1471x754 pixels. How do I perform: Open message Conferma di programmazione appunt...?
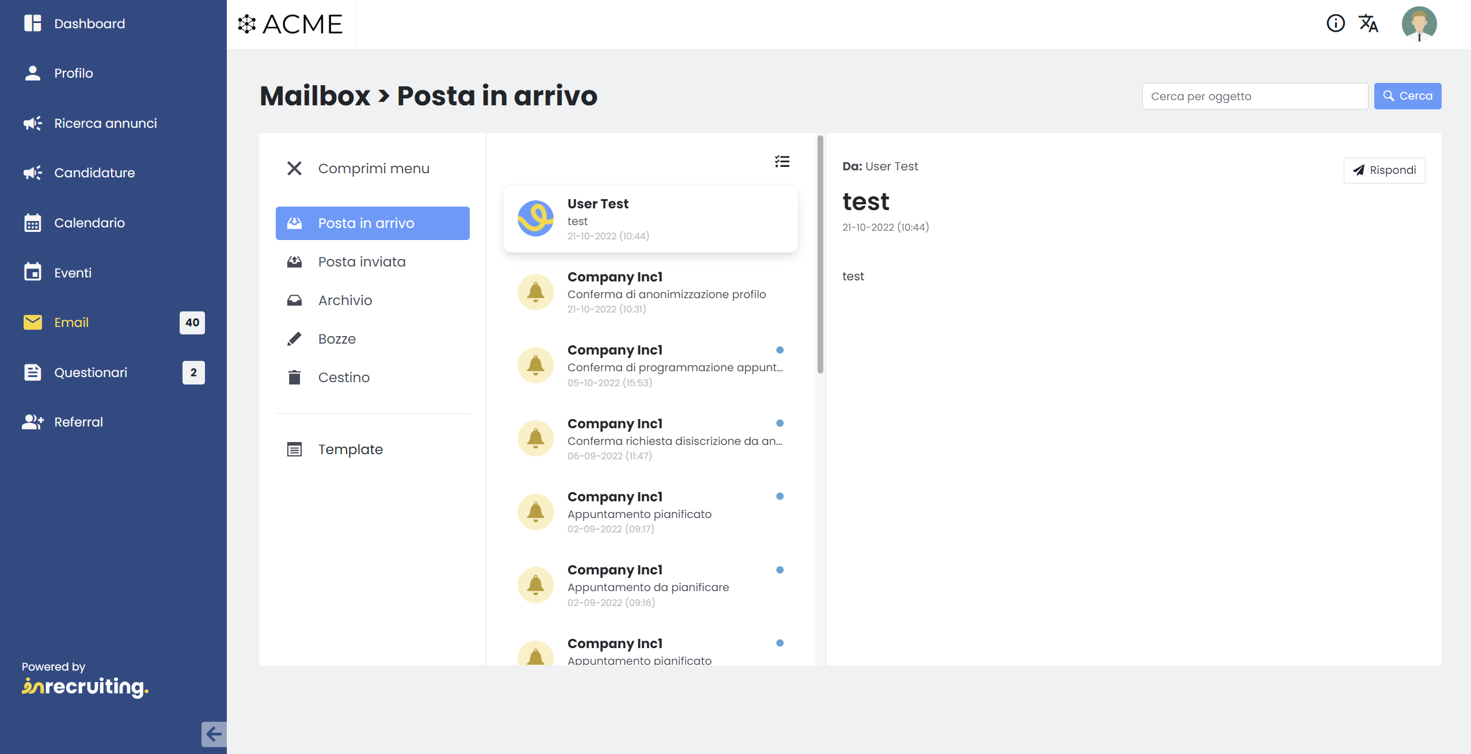point(651,365)
